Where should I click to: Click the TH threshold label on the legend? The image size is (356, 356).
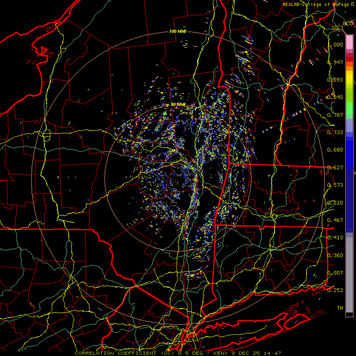[340, 308]
